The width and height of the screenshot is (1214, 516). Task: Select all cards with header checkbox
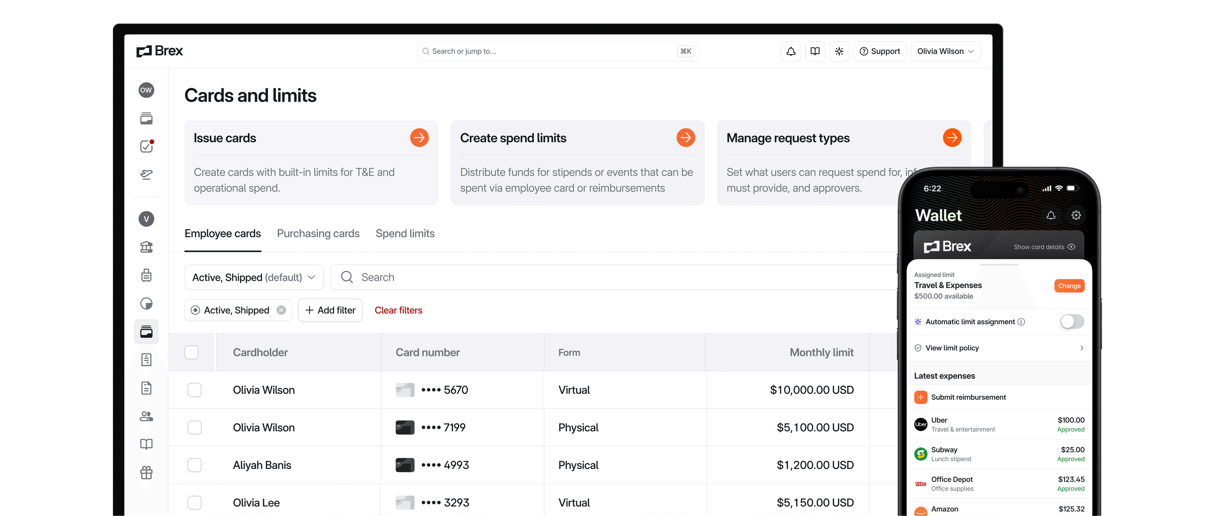[191, 353]
